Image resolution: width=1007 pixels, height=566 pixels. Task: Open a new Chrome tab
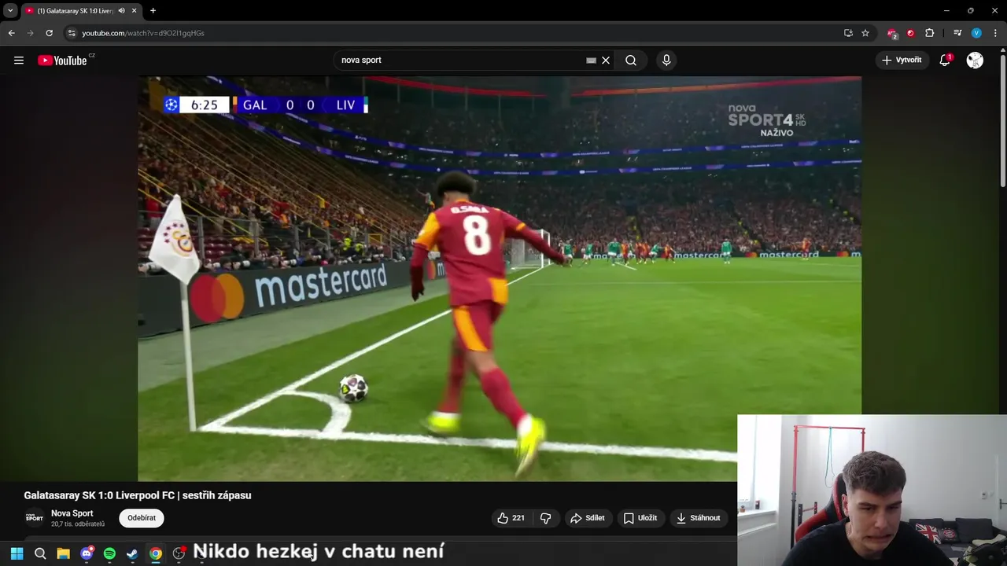(x=153, y=10)
